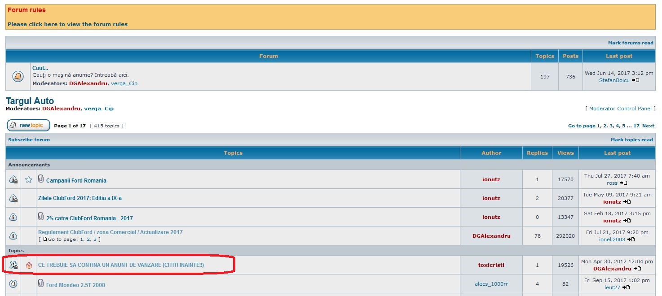This screenshot has height=296, width=662.
Task: Select Mark topics read
Action: [631, 139]
